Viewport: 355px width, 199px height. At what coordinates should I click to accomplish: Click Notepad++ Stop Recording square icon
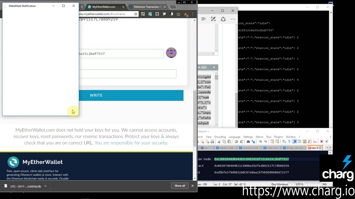[x=327, y=142]
